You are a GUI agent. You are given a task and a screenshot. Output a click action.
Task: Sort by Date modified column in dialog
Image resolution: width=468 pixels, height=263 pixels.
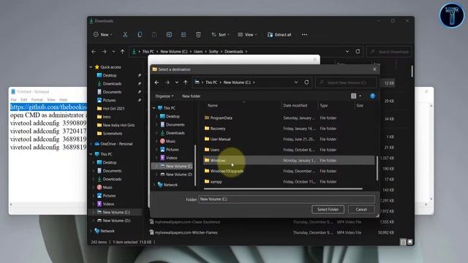click(295, 105)
